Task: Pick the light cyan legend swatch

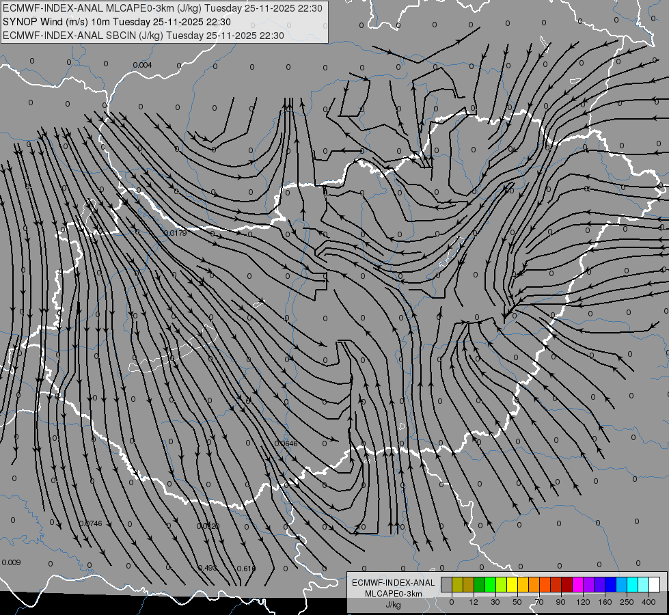Action: coord(644,585)
